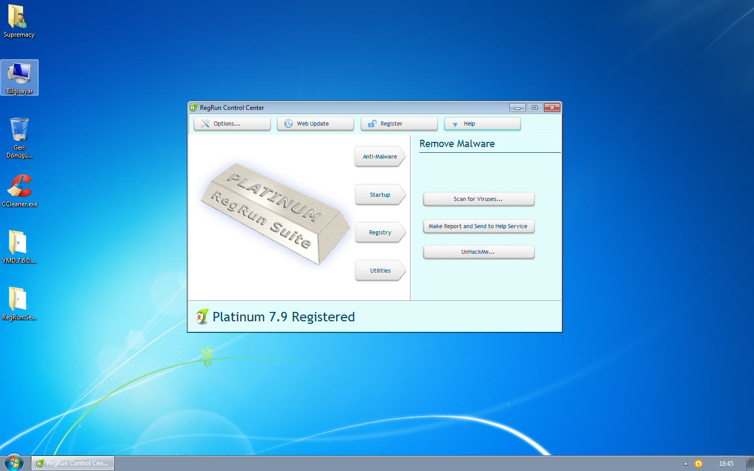
Task: Click the orange tray icon
Action: pos(698,464)
